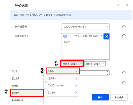Click the info icon beside the numeric spinner

(x=124, y=73)
